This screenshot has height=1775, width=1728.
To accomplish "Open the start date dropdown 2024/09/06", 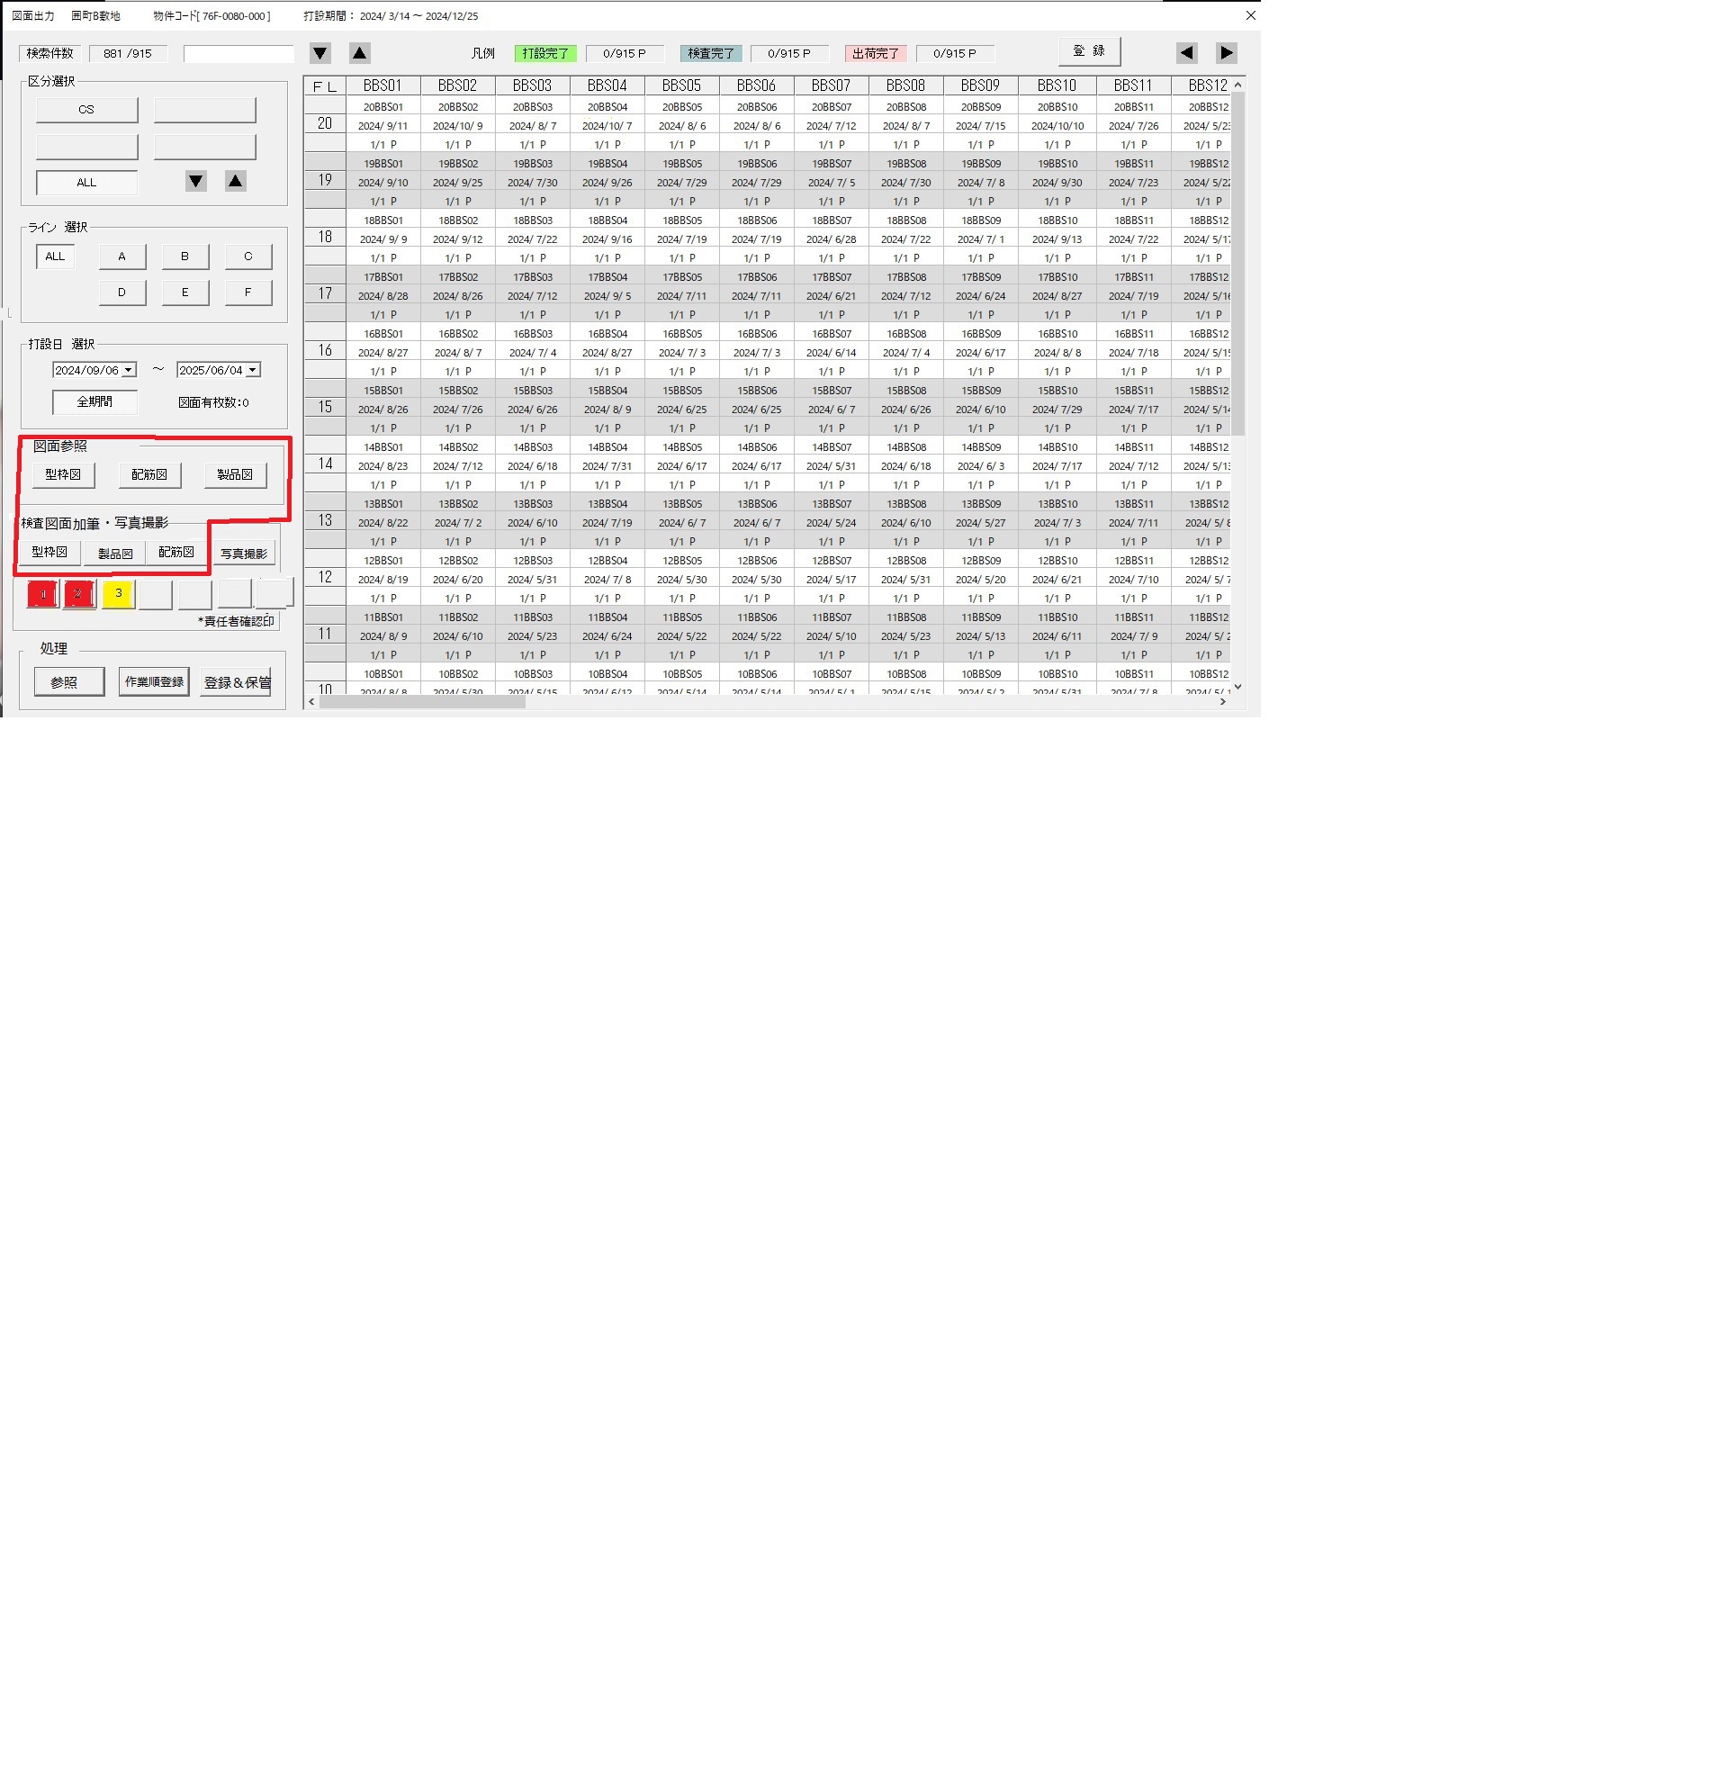I will tap(129, 370).
